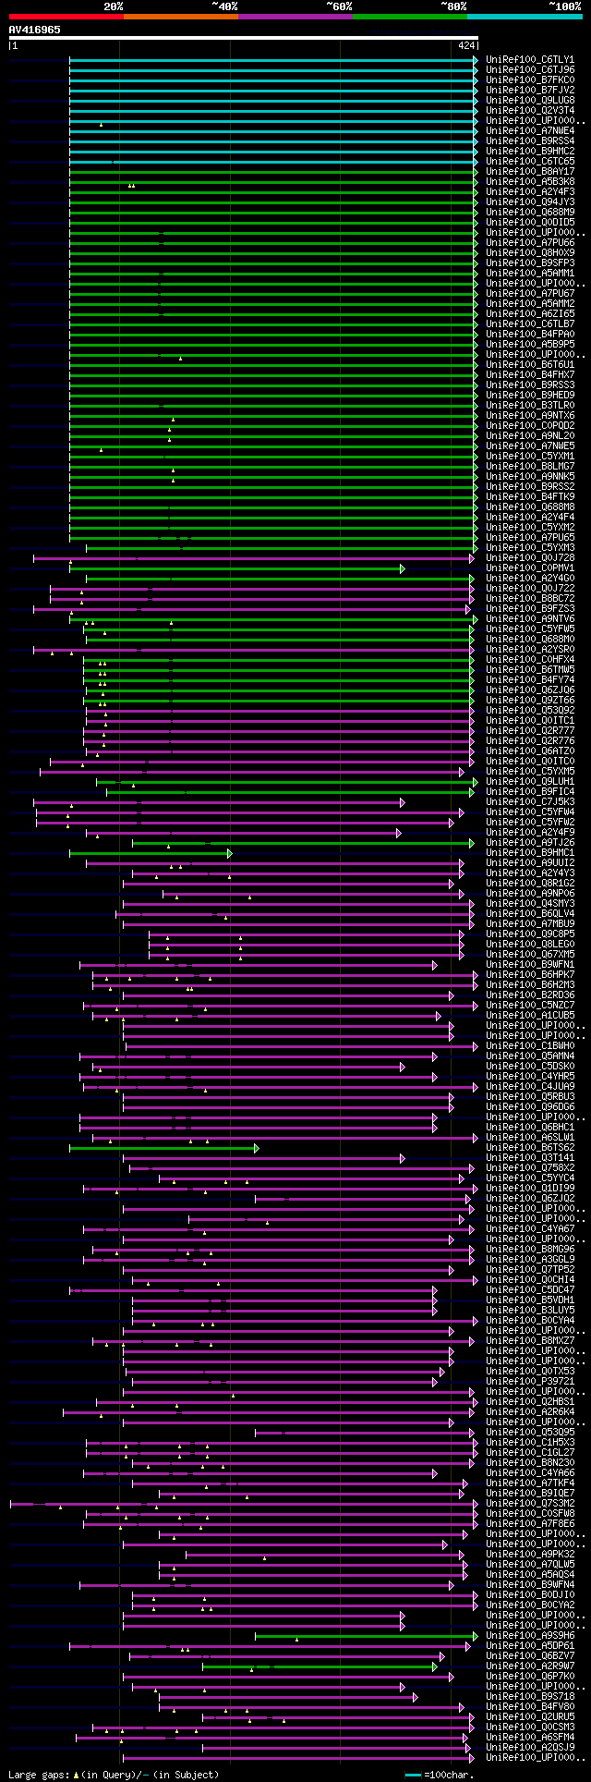591x1782 pixels.
Task: Select label UniRef100_C1BWH0
Action: point(530,1045)
